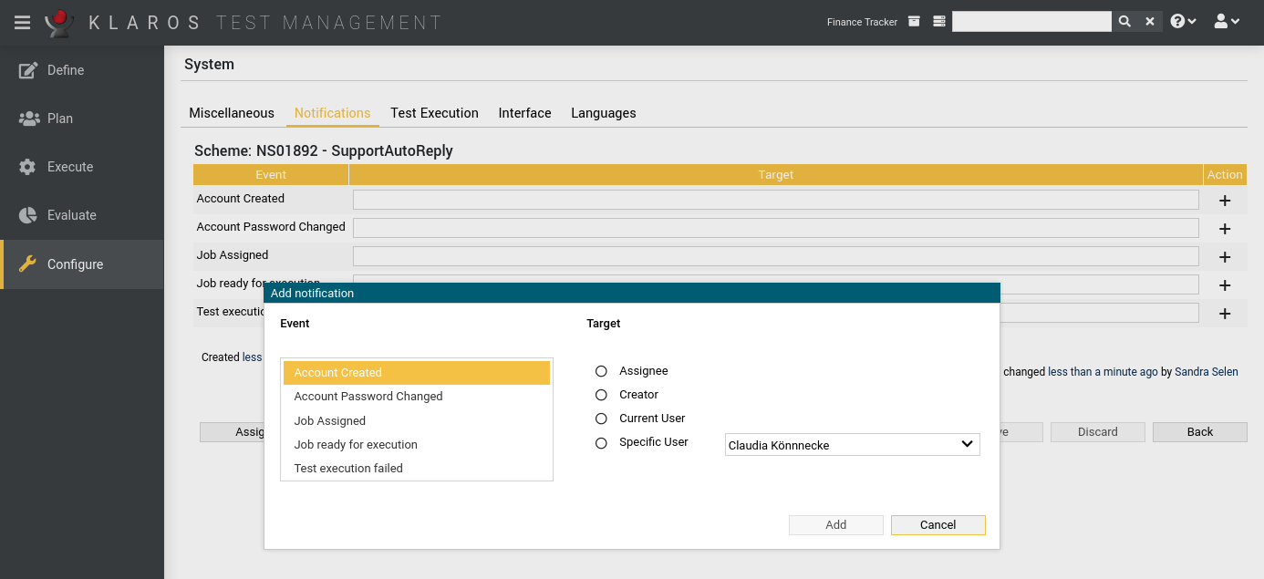Screen dimensions: 1264x579
Task: Select the Creator radio button
Action: click(601, 395)
